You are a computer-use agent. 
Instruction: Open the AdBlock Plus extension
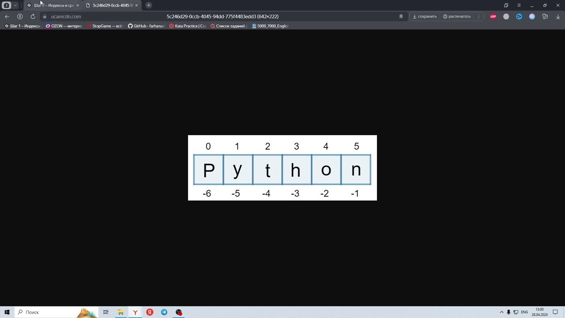tap(493, 16)
